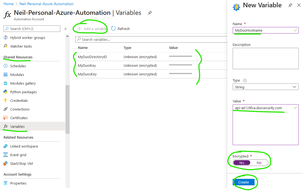
Task: Open the Type dropdown showing String
Action: click(x=265, y=87)
